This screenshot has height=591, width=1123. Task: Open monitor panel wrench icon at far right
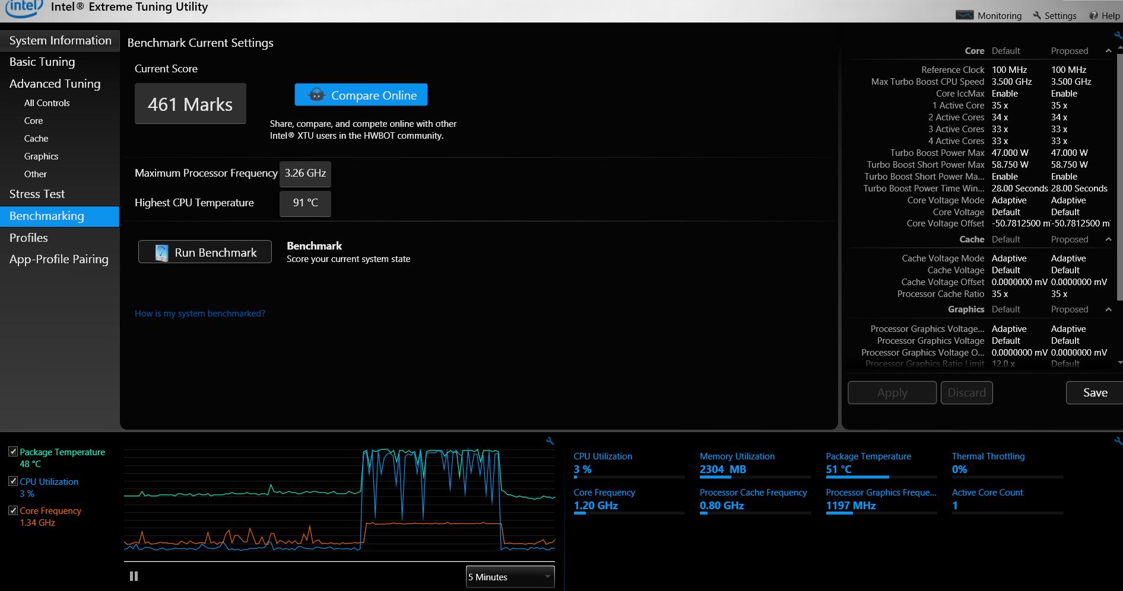1118,441
